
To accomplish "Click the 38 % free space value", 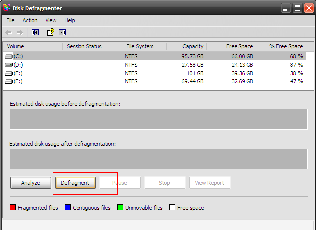I will [x=296, y=73].
